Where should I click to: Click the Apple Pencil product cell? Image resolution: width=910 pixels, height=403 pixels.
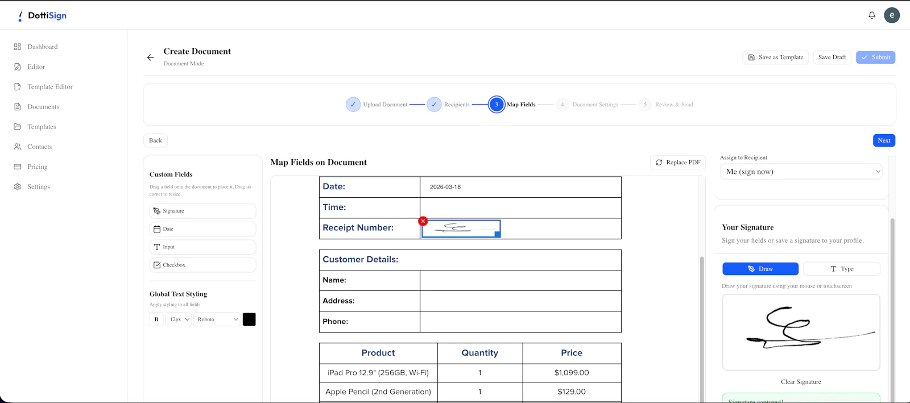pyautogui.click(x=378, y=392)
